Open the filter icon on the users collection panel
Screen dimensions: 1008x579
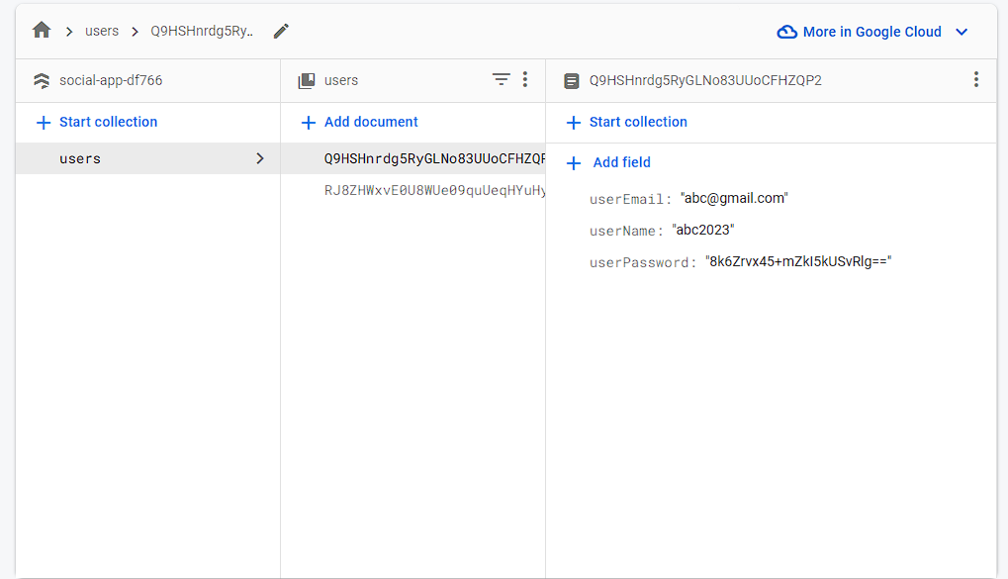coord(501,79)
